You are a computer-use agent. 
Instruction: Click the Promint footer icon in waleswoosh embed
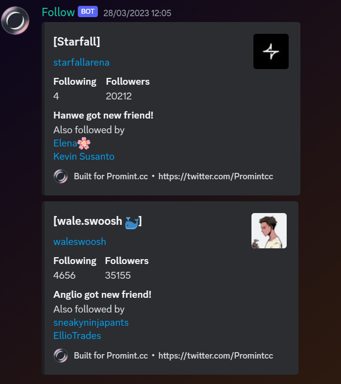[x=61, y=356]
